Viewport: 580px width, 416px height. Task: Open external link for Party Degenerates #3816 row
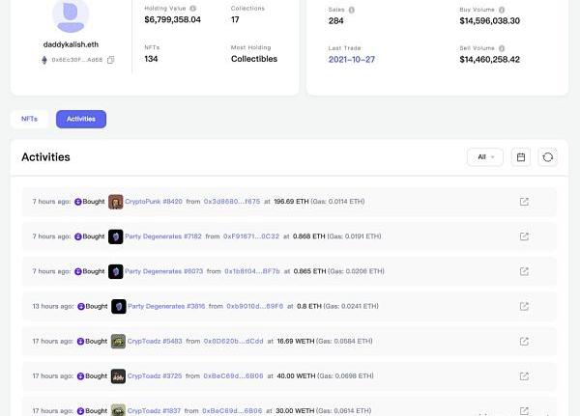(524, 306)
